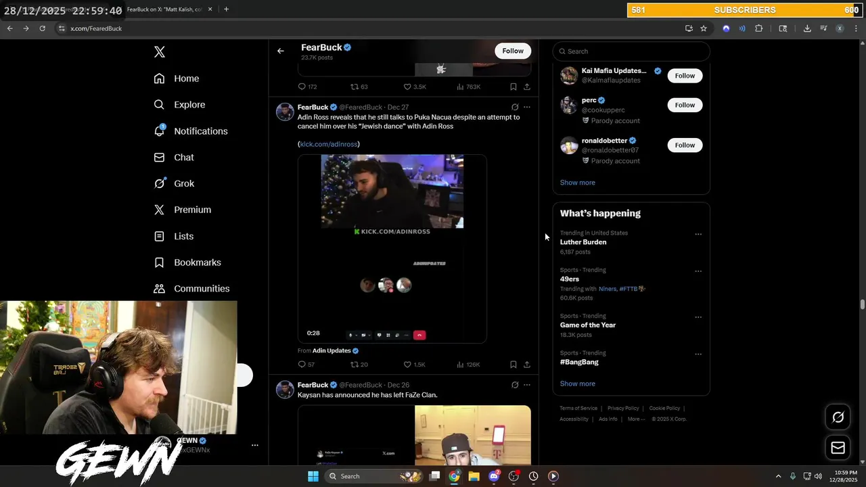Open a new browser tab
The height and width of the screenshot is (487, 866).
[x=226, y=9]
